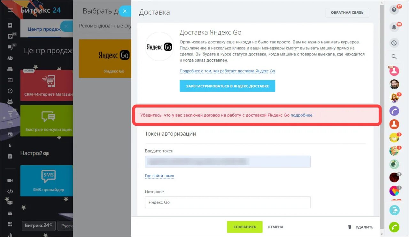Click the Отмена button
The height and width of the screenshot is (237, 409).
275,227
